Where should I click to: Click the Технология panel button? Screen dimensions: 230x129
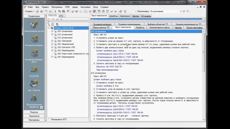[34, 116]
